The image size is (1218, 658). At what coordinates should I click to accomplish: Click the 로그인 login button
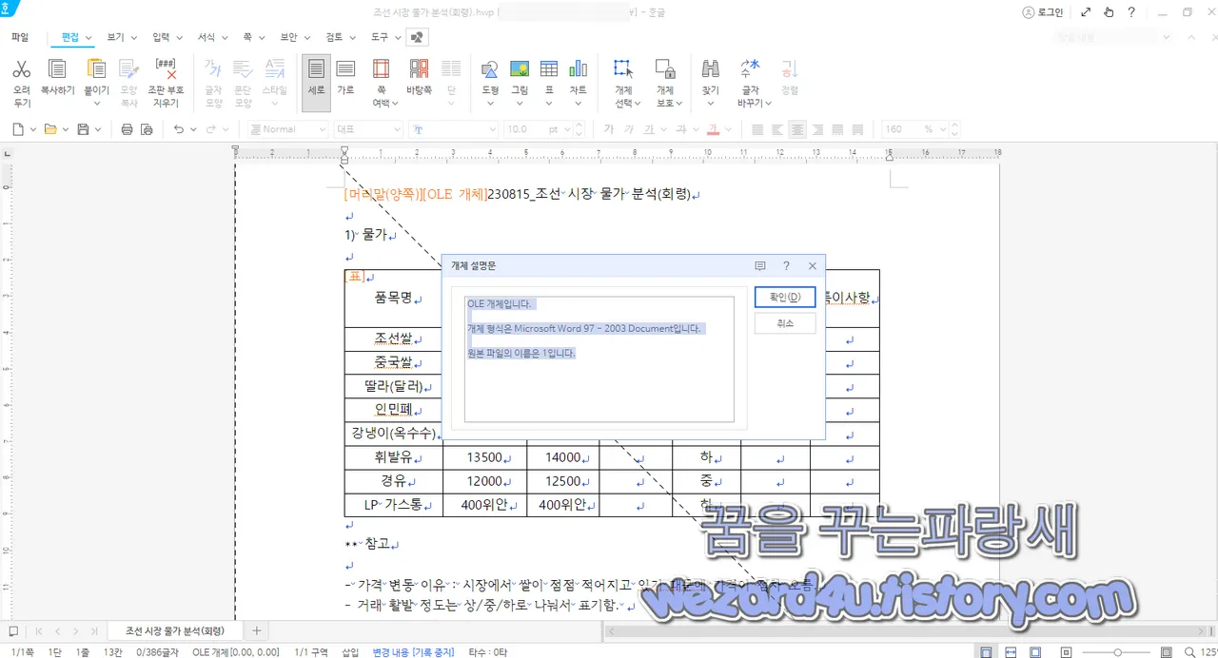[x=1043, y=12]
